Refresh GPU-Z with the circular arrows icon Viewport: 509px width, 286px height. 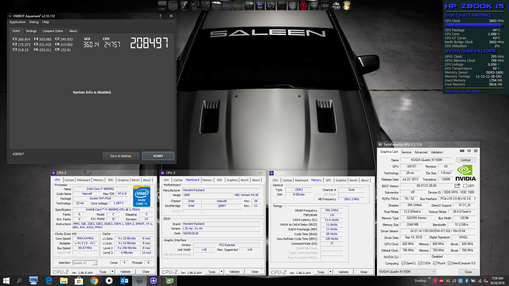[469, 151]
